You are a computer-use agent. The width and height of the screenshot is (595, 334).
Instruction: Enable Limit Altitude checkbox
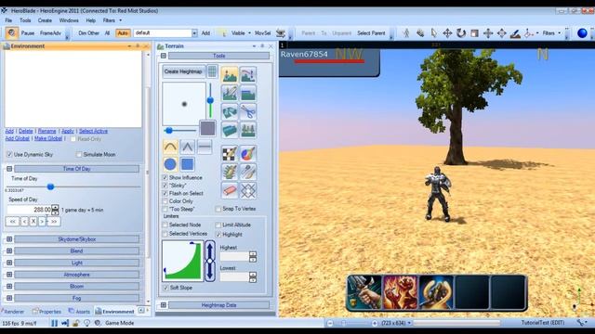point(218,225)
